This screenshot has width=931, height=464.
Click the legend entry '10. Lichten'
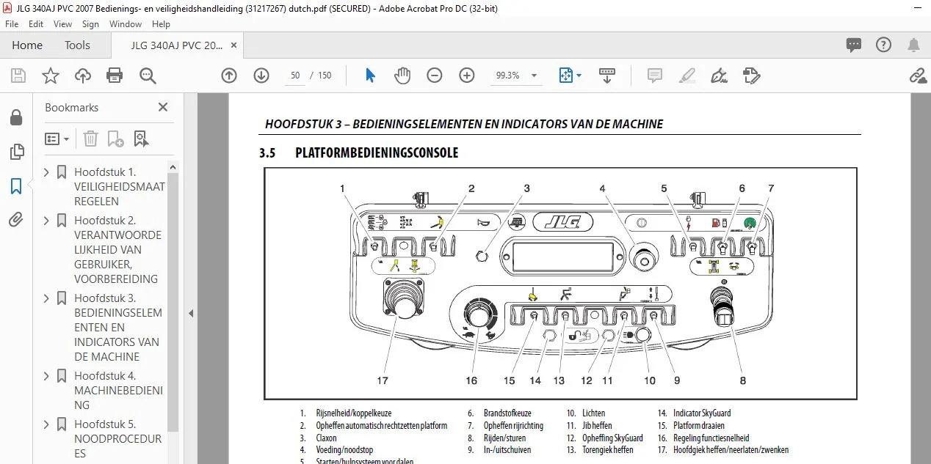586,413
